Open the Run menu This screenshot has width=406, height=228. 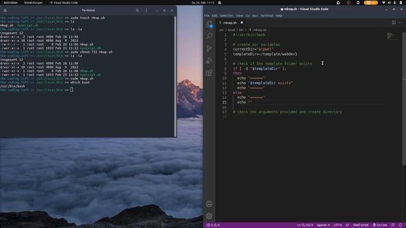255,15
